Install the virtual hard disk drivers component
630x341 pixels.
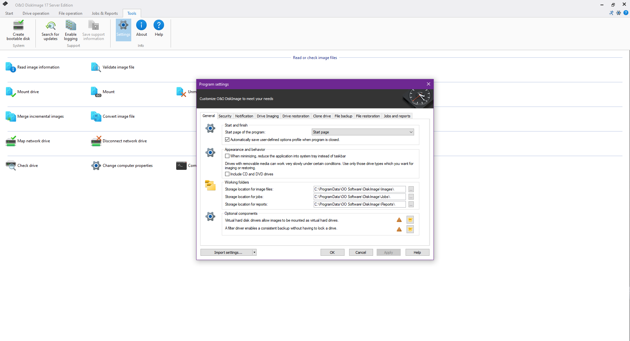click(x=410, y=220)
